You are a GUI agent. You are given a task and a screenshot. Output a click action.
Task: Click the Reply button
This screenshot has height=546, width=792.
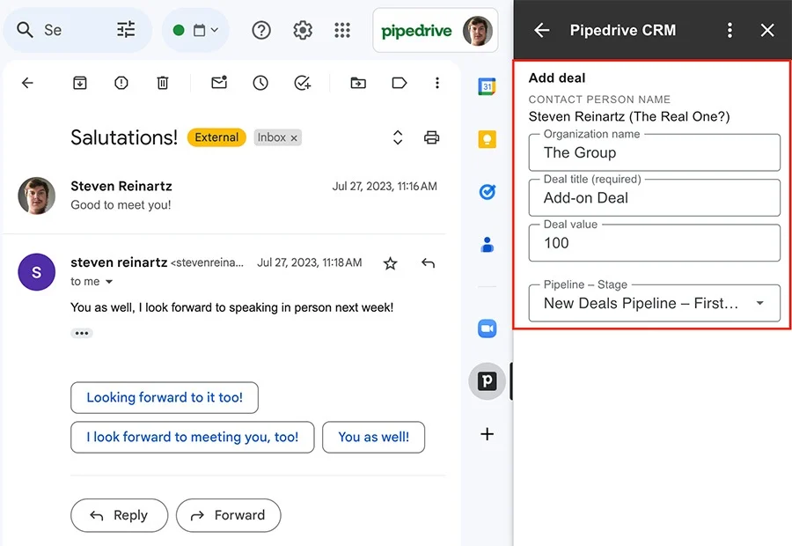point(119,515)
